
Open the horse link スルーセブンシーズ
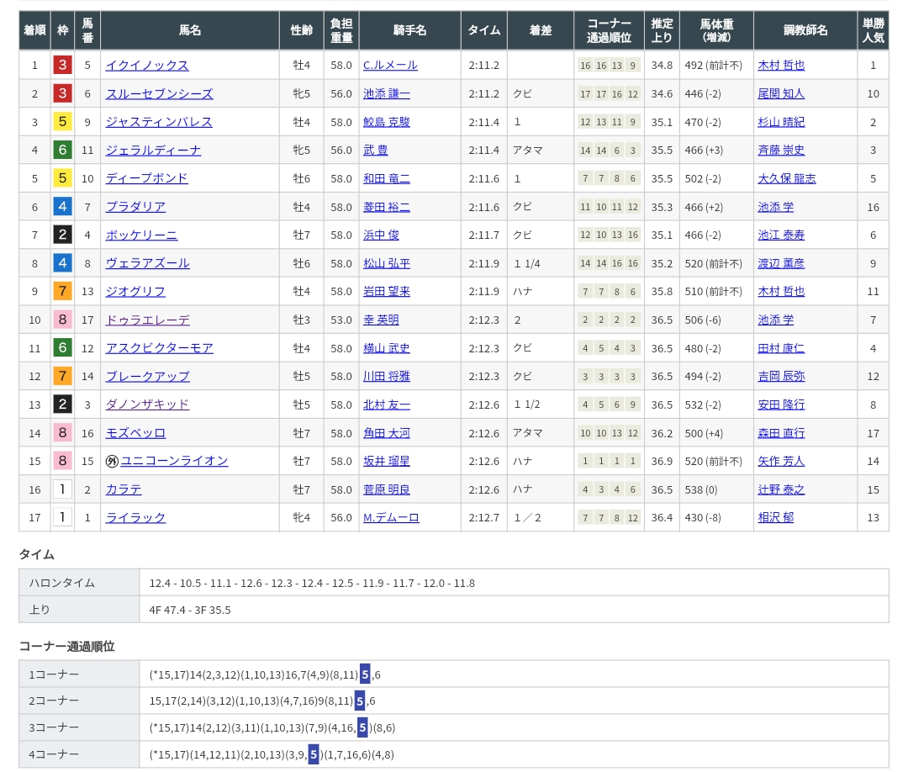tap(159, 94)
